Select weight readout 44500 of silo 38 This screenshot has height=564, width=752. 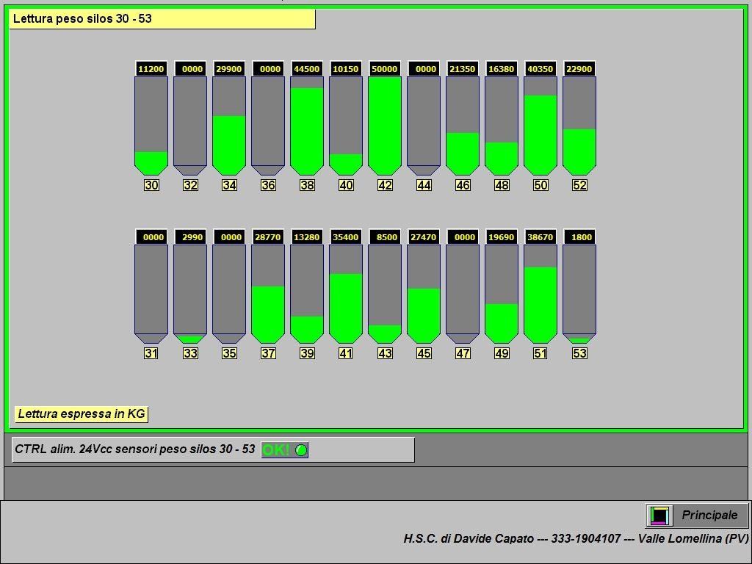307,68
